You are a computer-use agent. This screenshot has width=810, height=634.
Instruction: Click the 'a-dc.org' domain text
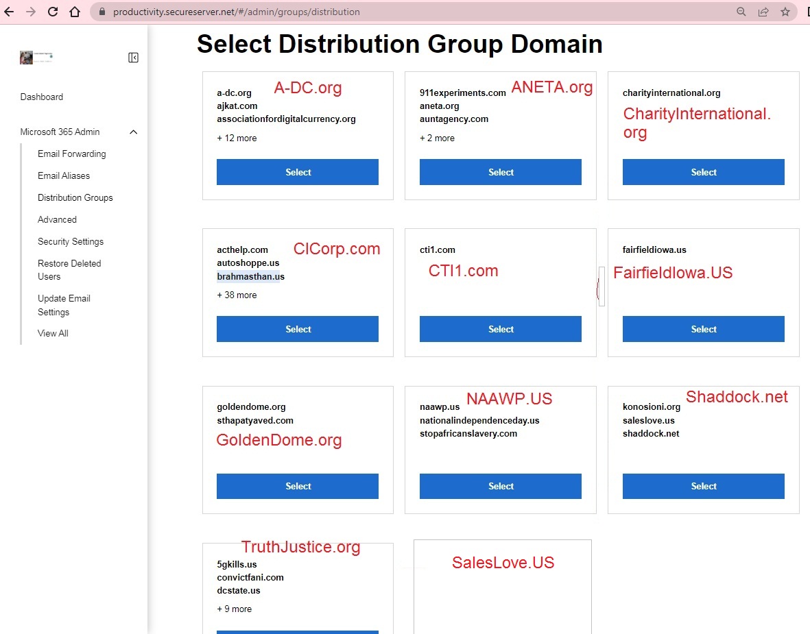234,93
